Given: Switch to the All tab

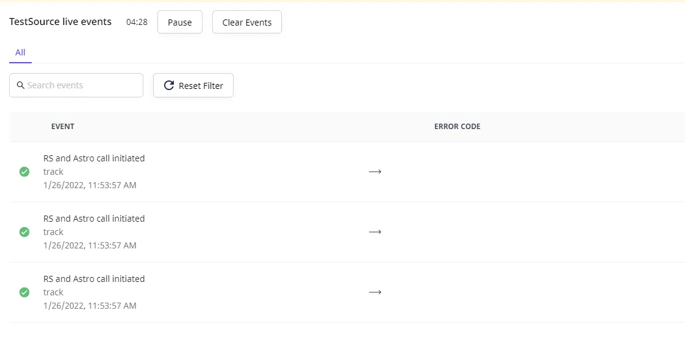Looking at the screenshot, I should coord(20,53).
